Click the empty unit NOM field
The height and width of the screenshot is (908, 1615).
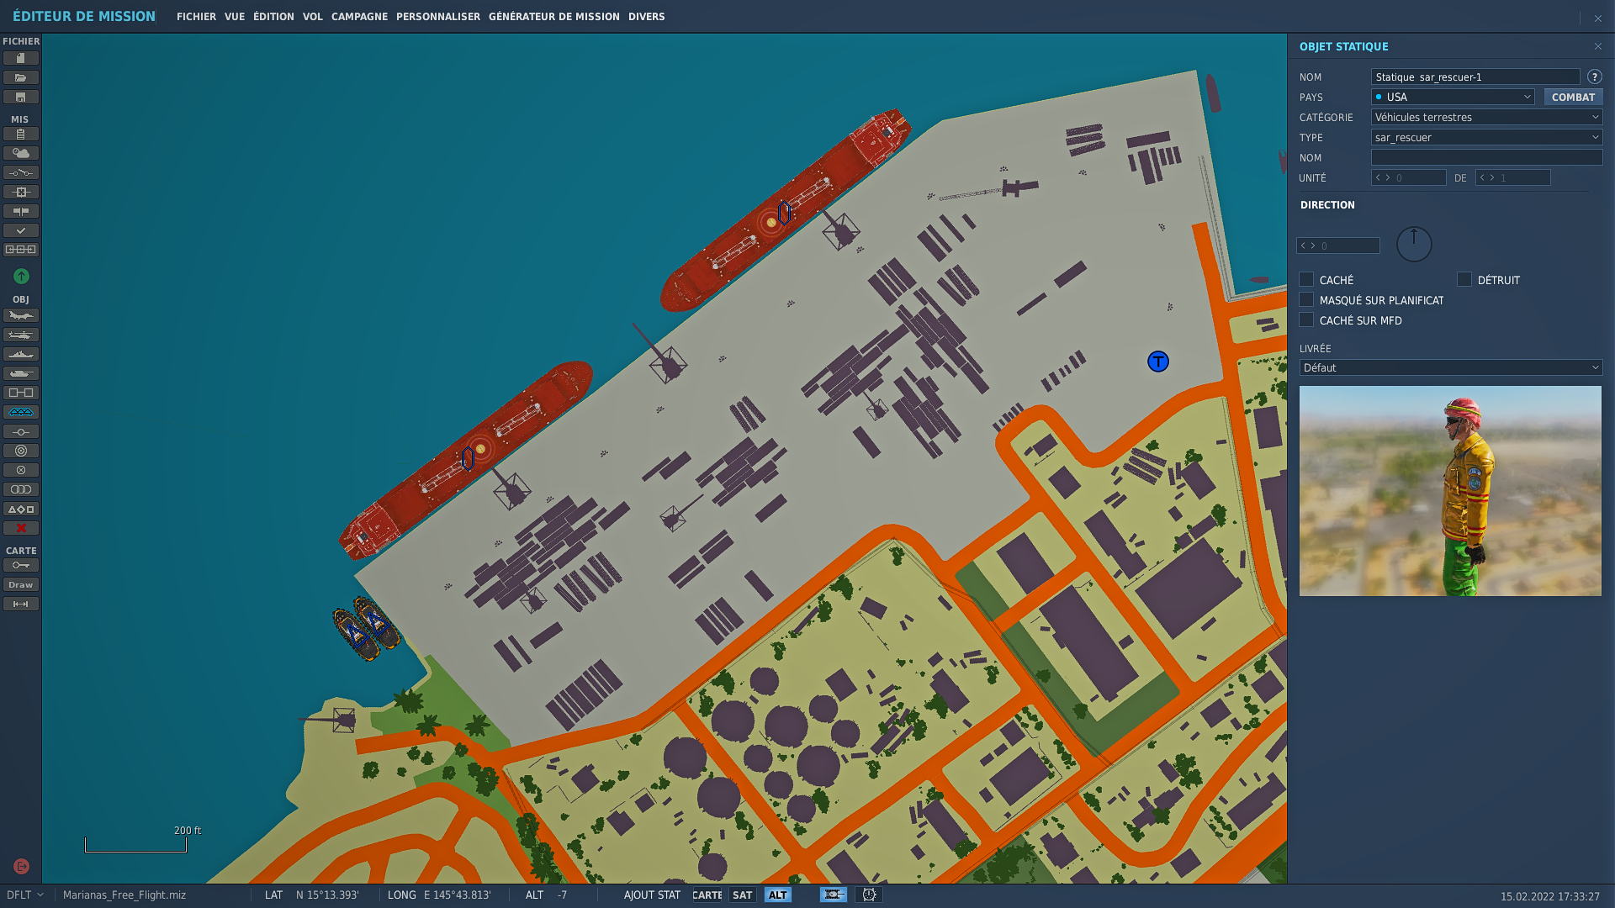click(1486, 157)
